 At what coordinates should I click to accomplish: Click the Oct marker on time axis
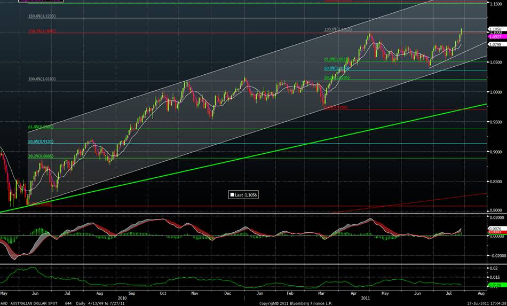163,294
